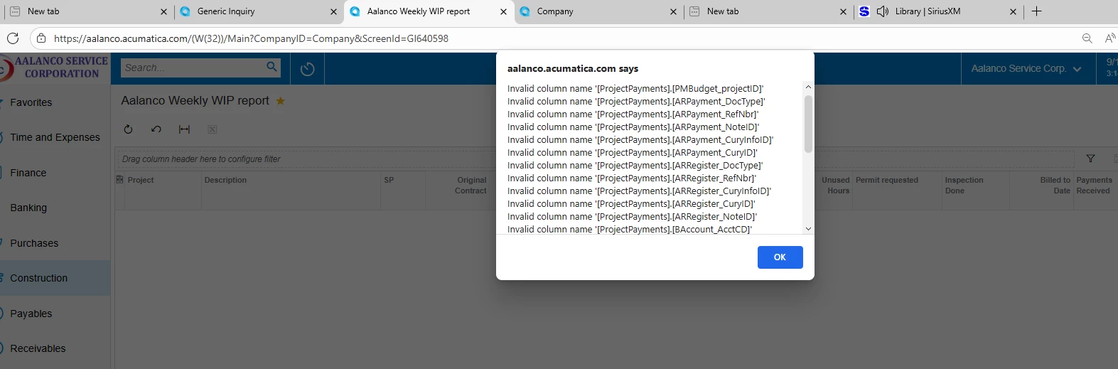Close the Generic Inquiry tab

333,11
